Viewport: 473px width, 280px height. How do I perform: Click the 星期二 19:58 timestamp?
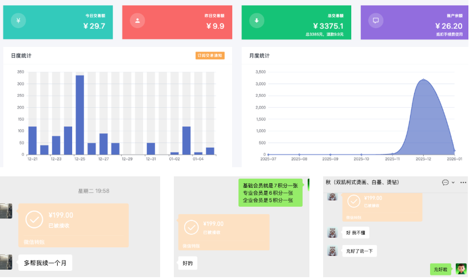tap(94, 191)
